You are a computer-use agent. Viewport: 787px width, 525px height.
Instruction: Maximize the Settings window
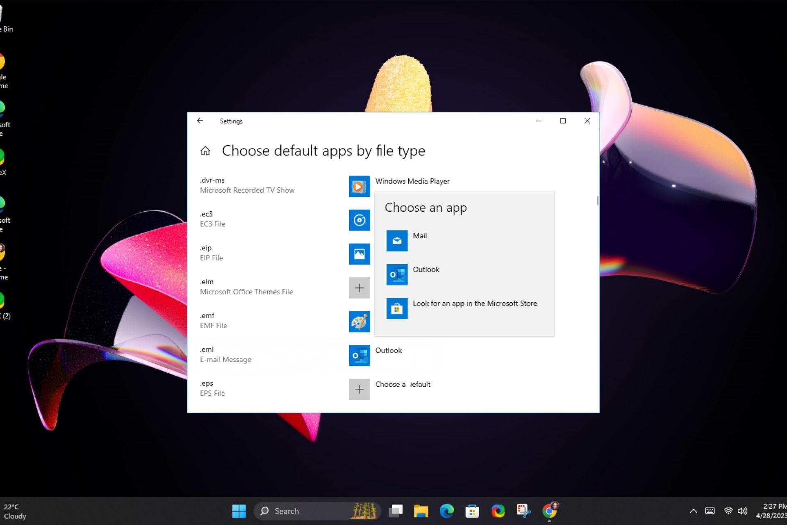pos(563,121)
